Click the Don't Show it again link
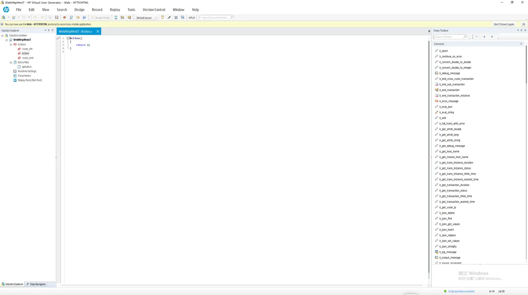Image resolution: width=528 pixels, height=295 pixels. point(504,24)
